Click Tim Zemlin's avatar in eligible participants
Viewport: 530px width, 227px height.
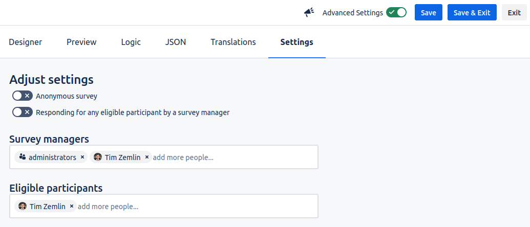23,207
